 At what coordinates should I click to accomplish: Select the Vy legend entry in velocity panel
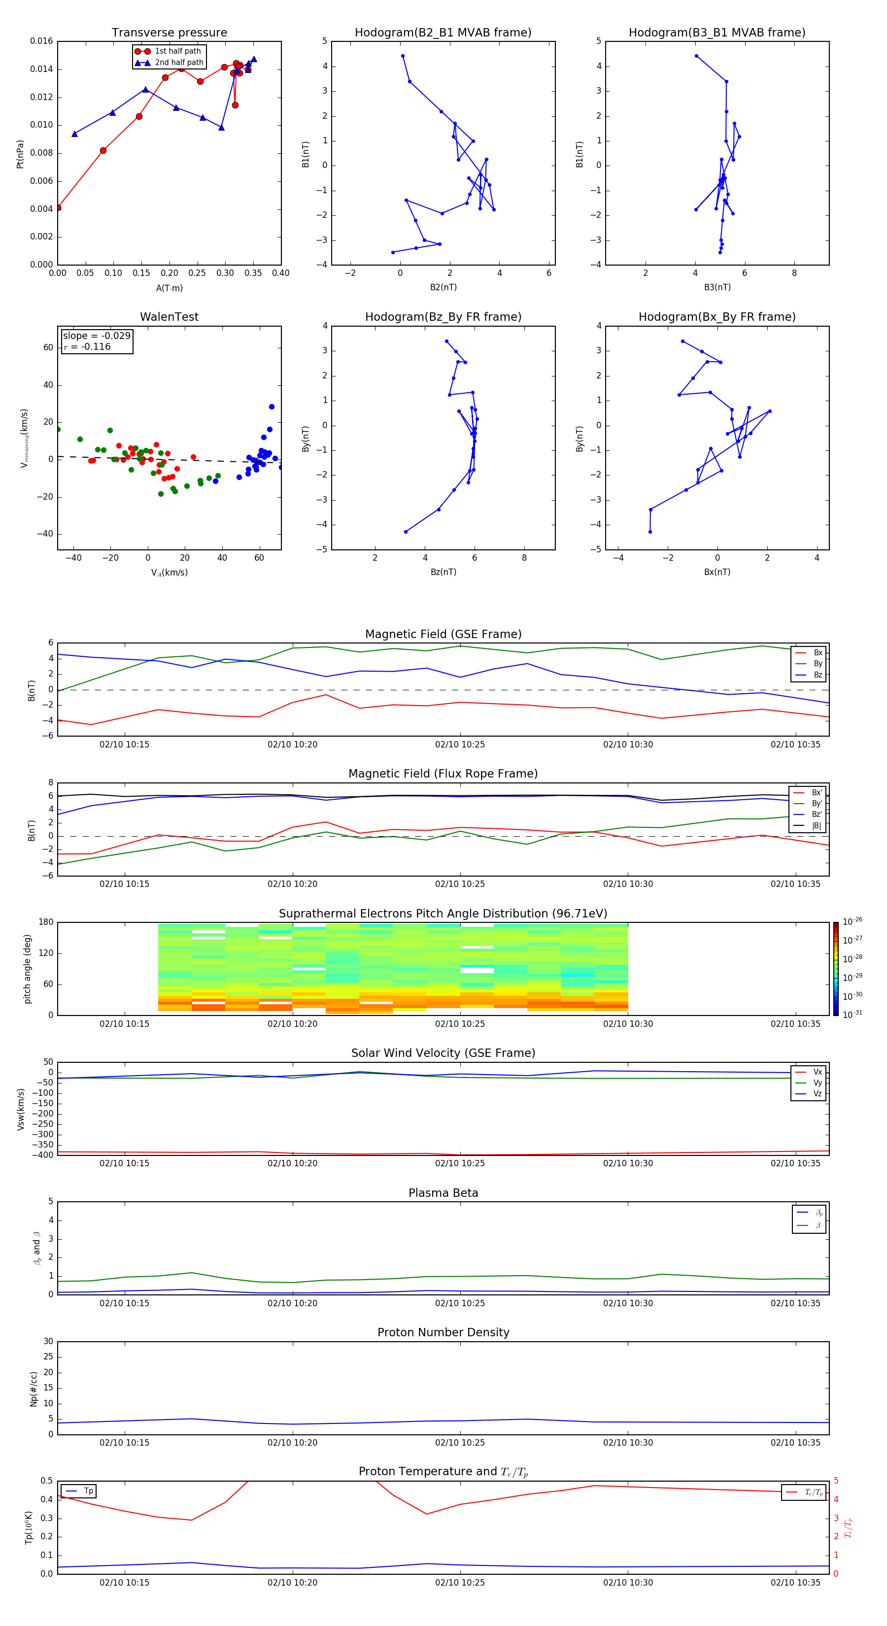(809, 1083)
